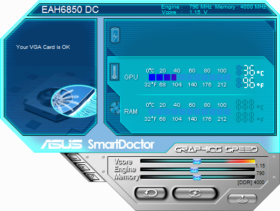Click the spinning fan graphic thumbnail
Screen dimensions: 280x211
pos(74,101)
